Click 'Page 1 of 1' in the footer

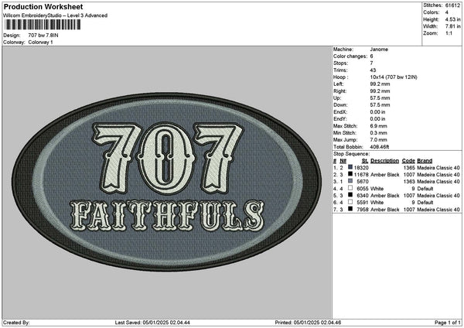coord(448,323)
